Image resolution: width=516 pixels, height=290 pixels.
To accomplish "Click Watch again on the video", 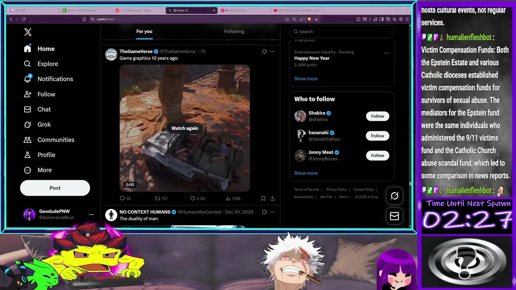I will [185, 128].
